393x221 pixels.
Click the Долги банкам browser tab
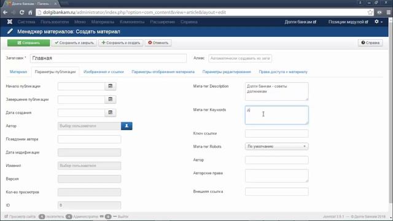pyautogui.click(x=31, y=4)
